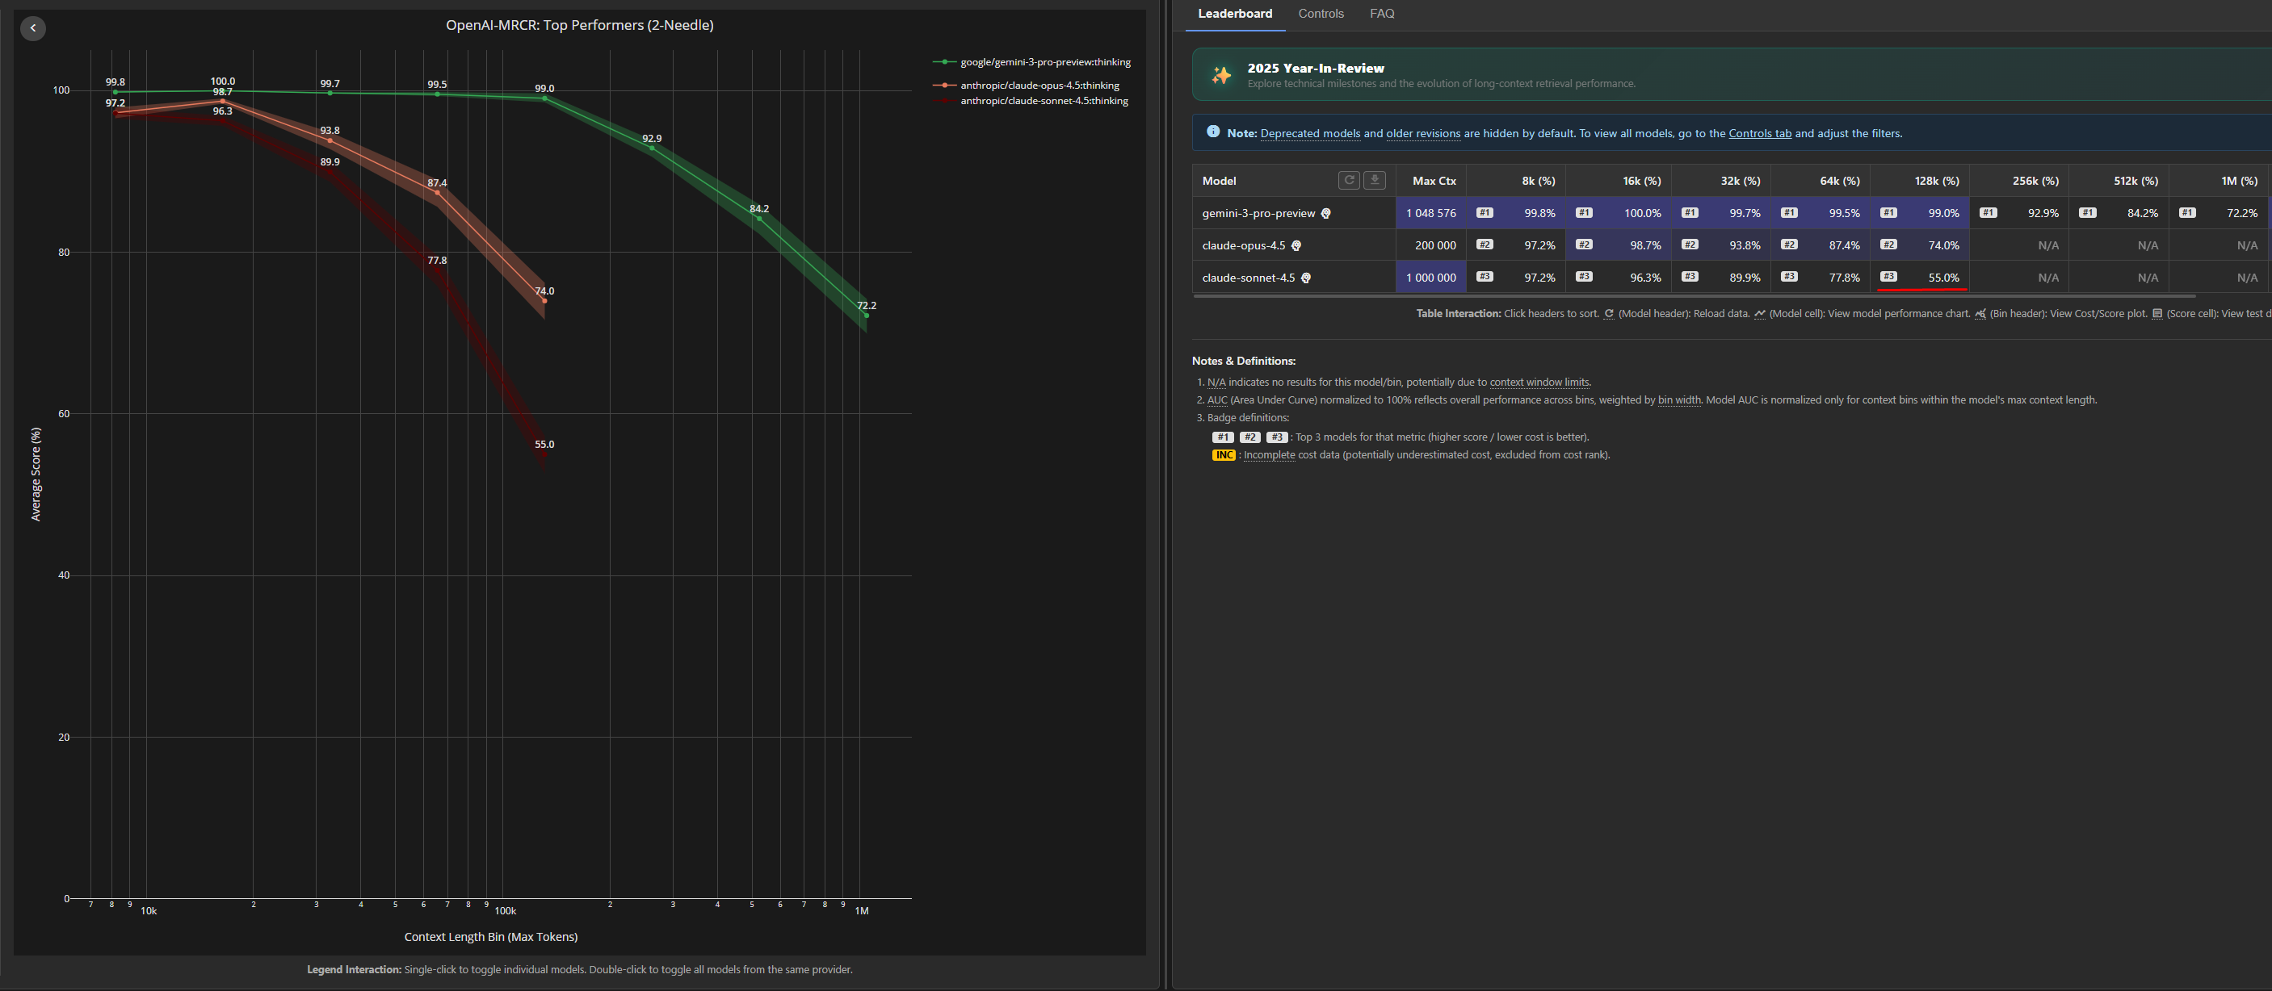Viewport: 2272px width, 991px height.
Task: Sort table by Max Ctx header
Action: point(1434,181)
